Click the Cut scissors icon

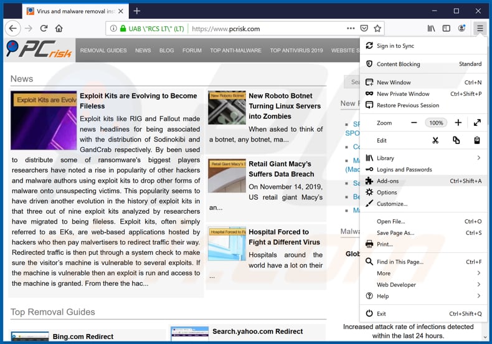pos(435,140)
